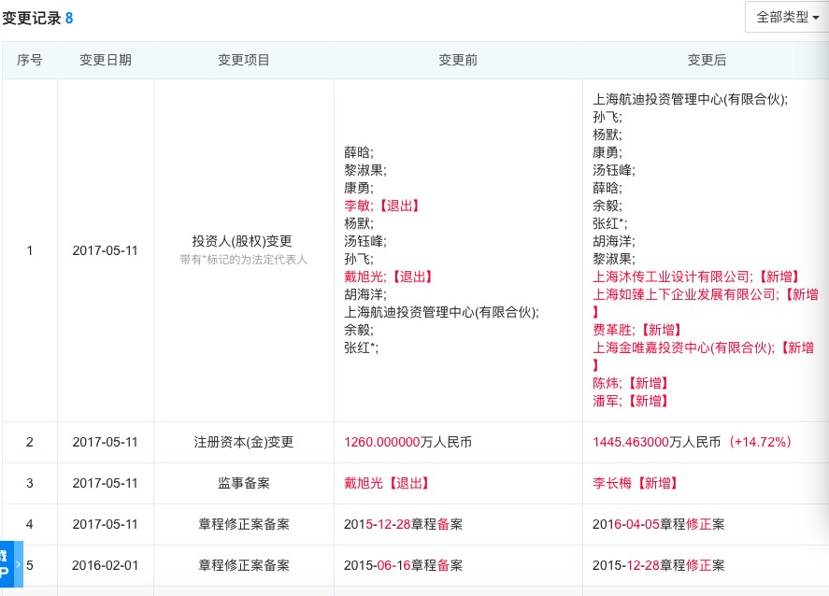This screenshot has height=596, width=829.
Task: Click 黎淑果 in the 变更前 column
Action: 364,170
